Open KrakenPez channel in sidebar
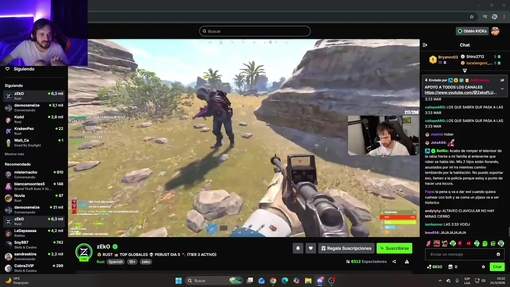Image resolution: width=510 pixels, height=287 pixels. pos(34,131)
